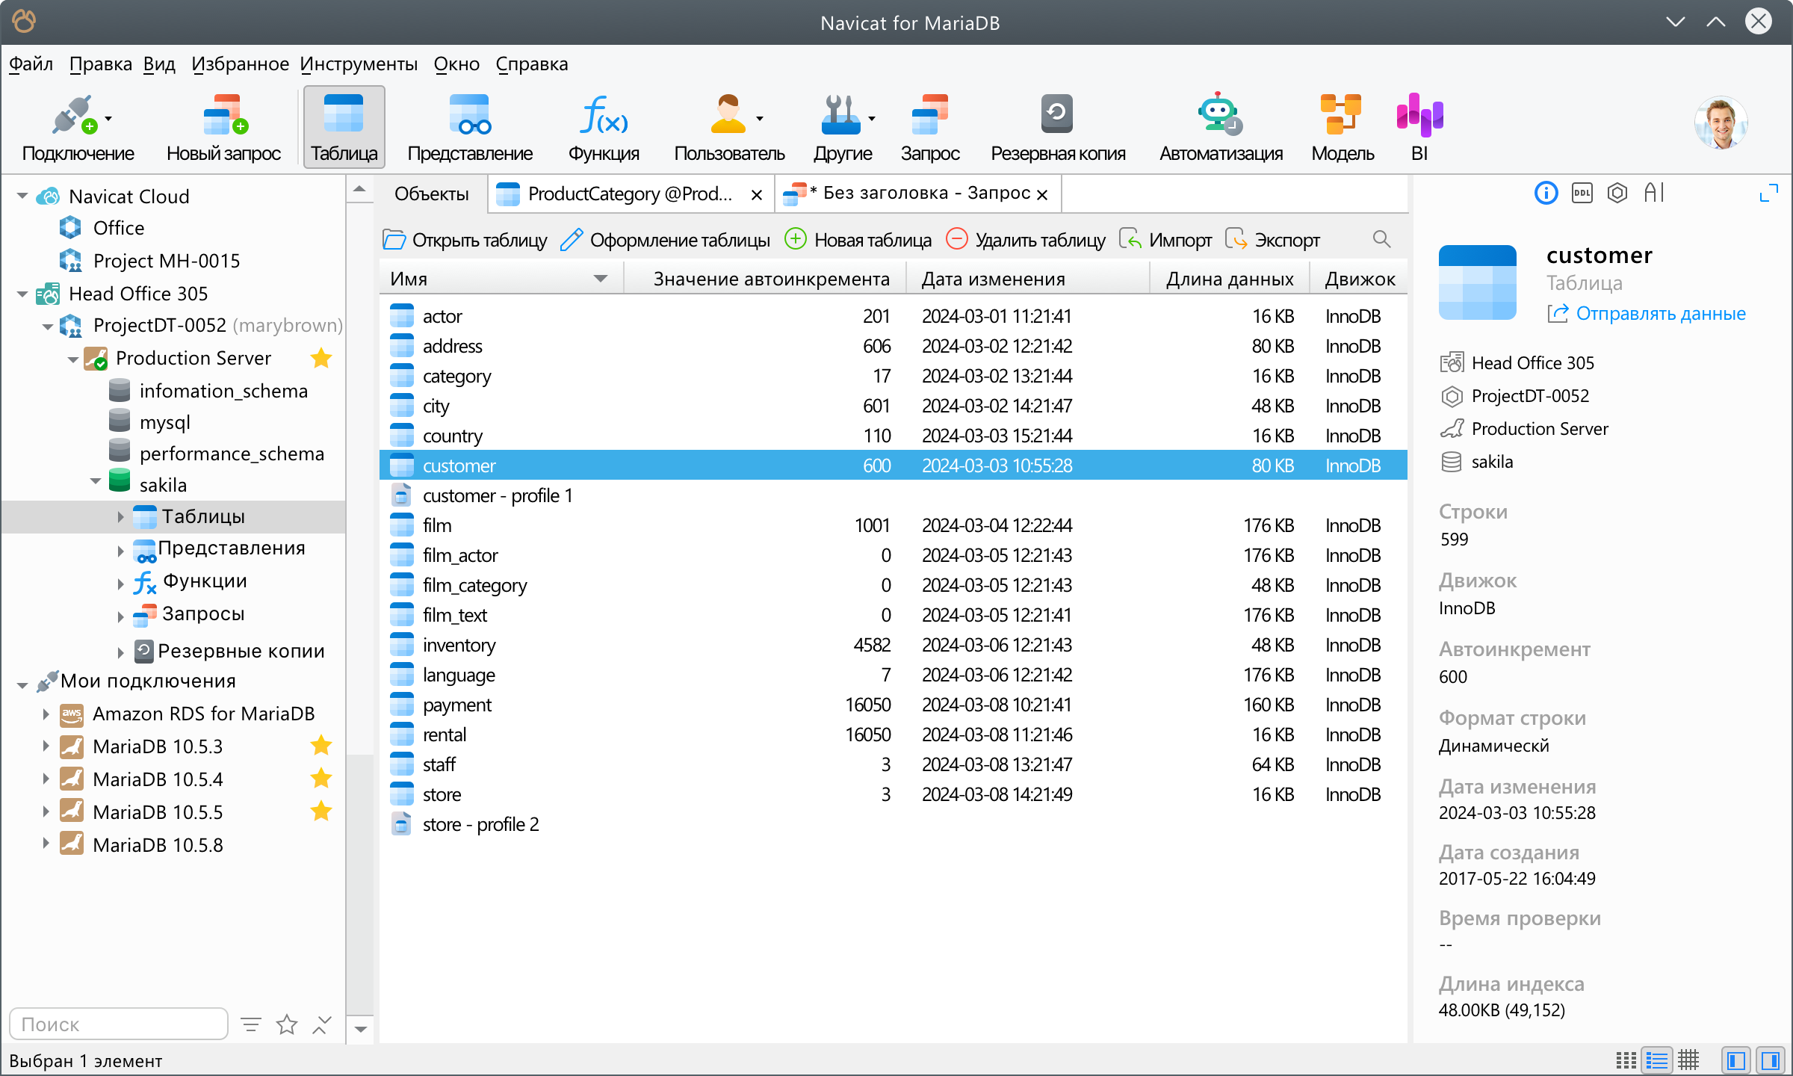Viewport: 1793px width, 1076px height.
Task: Open the Model tool in toolbar
Action: 1342,116
